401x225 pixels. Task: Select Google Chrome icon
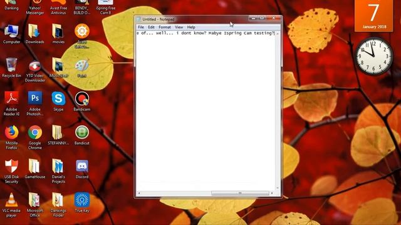tap(35, 137)
